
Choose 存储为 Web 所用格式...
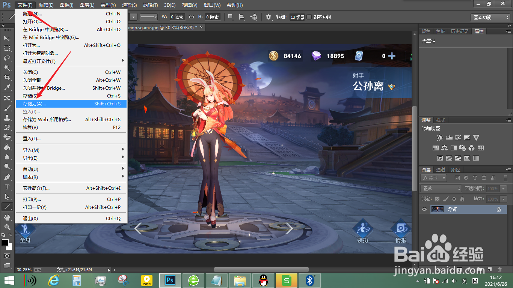[71, 119]
